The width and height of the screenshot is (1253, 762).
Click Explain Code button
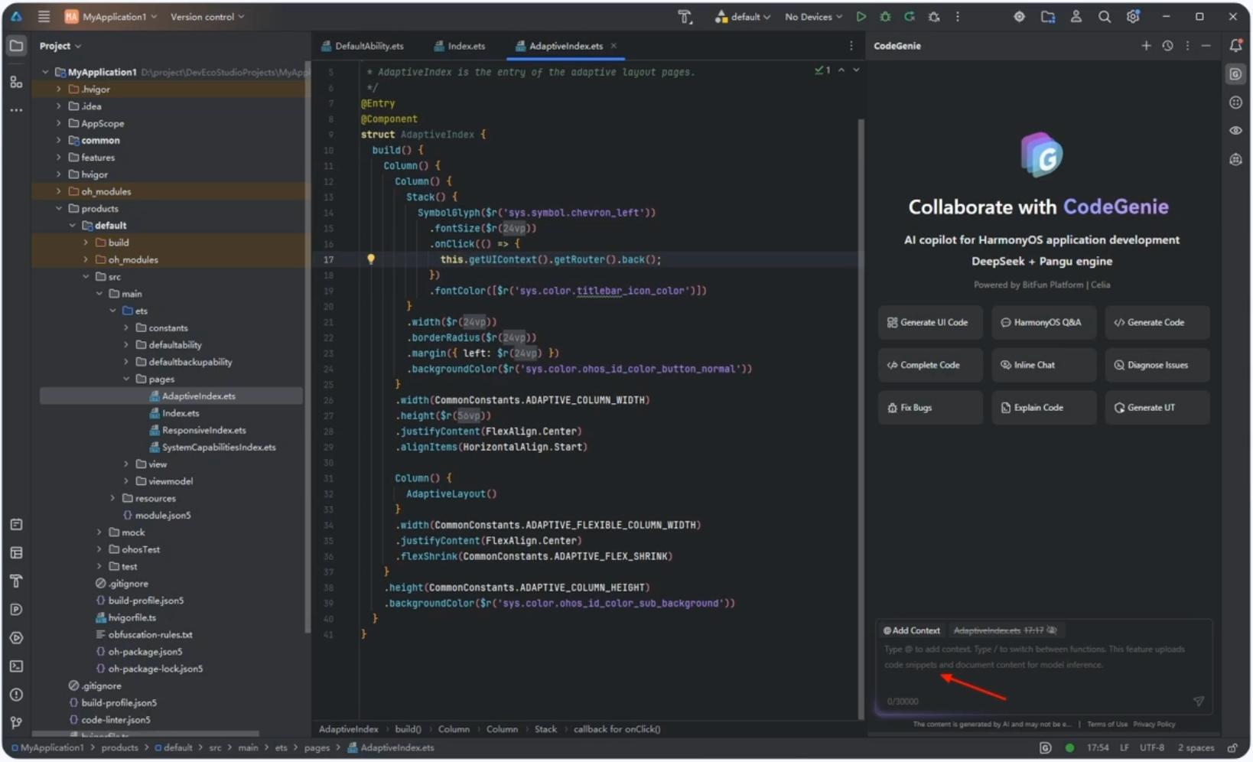pos(1043,408)
